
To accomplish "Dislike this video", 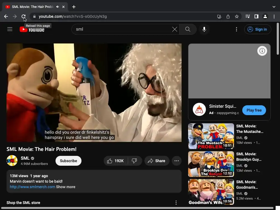I will tap(135, 161).
